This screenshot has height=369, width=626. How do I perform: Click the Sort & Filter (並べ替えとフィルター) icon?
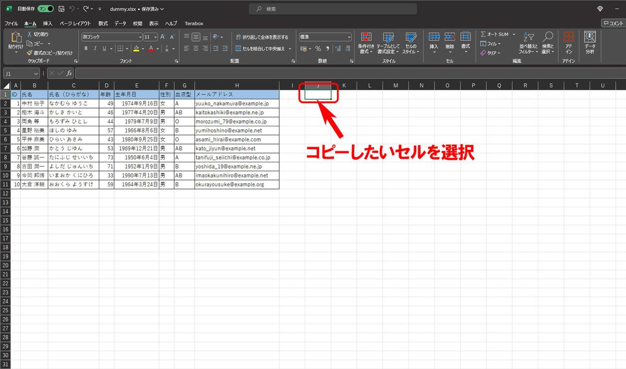click(x=528, y=38)
